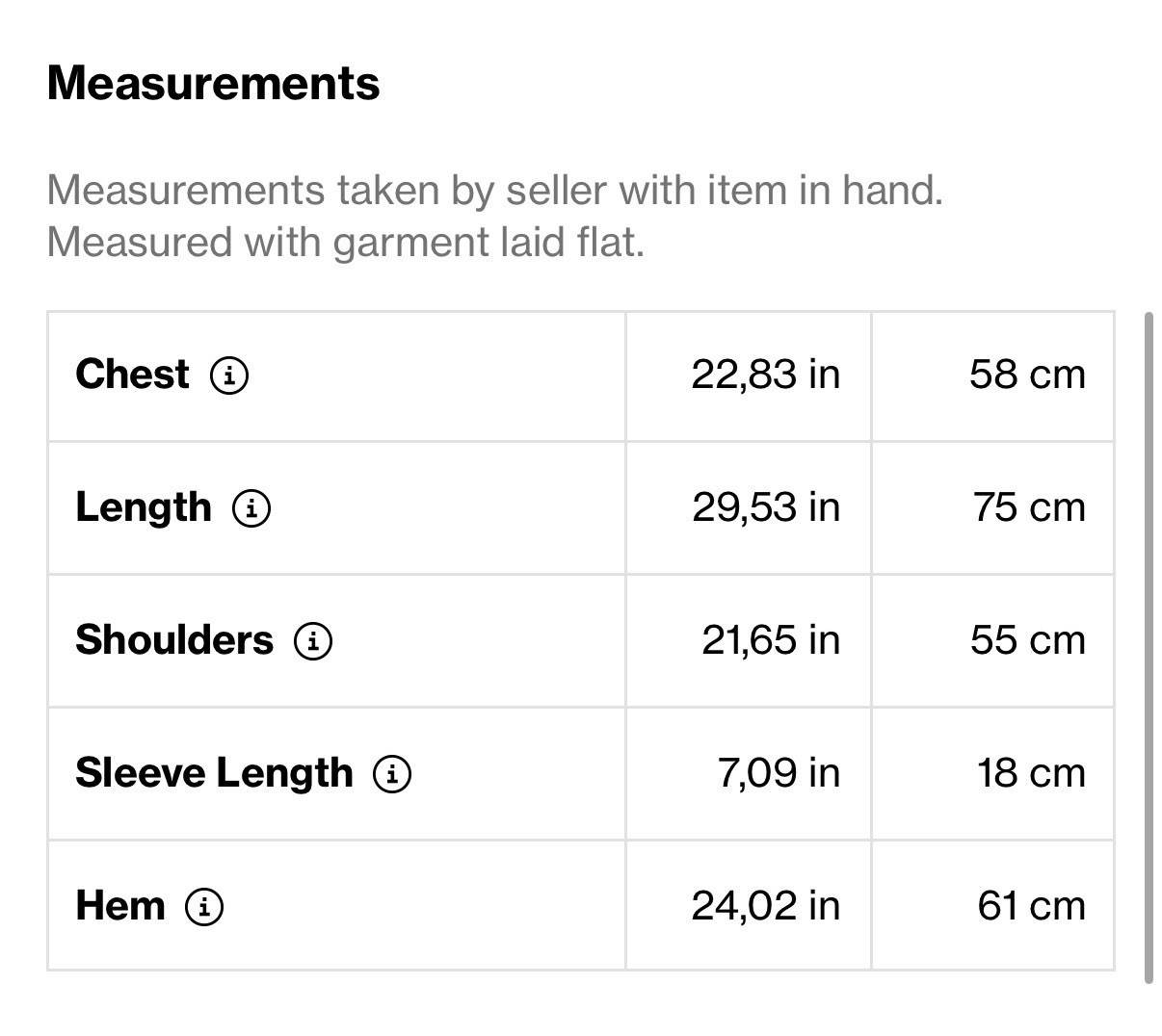Select the Chest row label

coord(132,374)
